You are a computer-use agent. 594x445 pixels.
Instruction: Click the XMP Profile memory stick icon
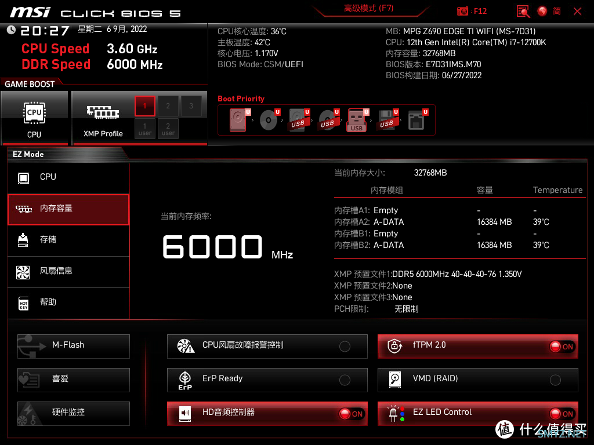coord(103,112)
